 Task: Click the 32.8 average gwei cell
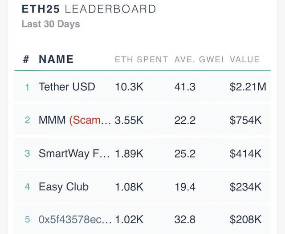pyautogui.click(x=185, y=219)
